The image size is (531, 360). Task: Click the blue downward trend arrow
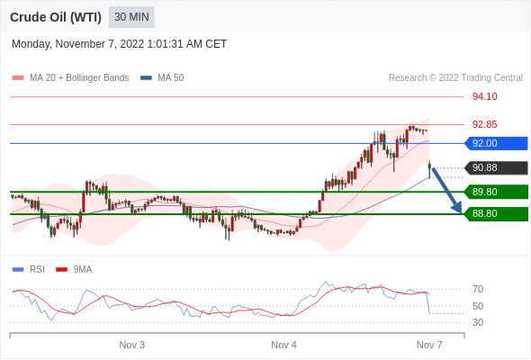(446, 191)
